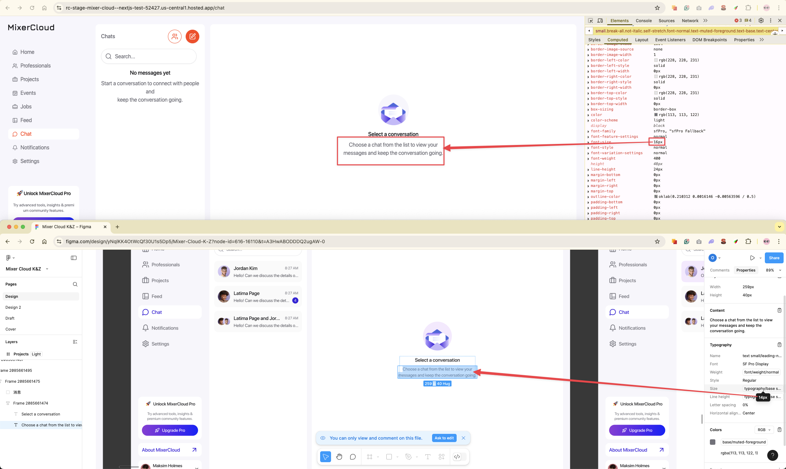Click the Ask to edit button

[444, 438]
